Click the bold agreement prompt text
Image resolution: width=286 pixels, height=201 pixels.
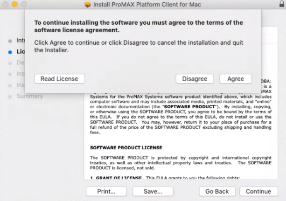[139, 26]
